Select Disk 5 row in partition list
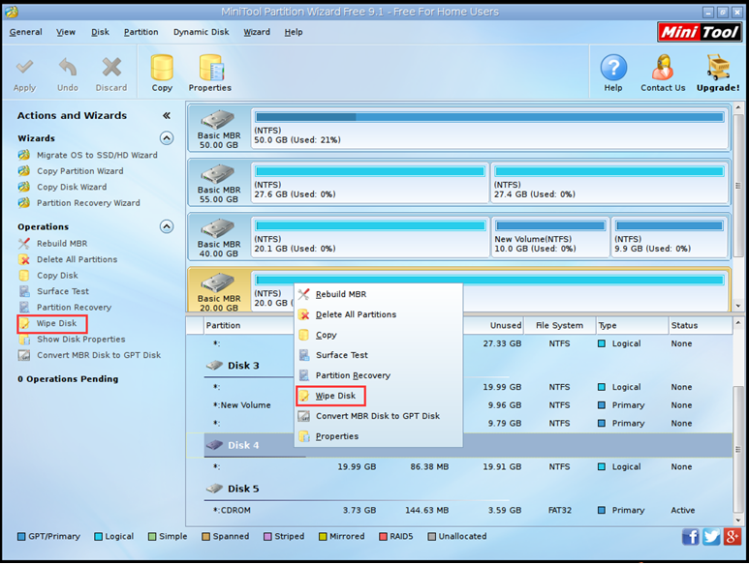The height and width of the screenshot is (564, 749). coord(458,489)
